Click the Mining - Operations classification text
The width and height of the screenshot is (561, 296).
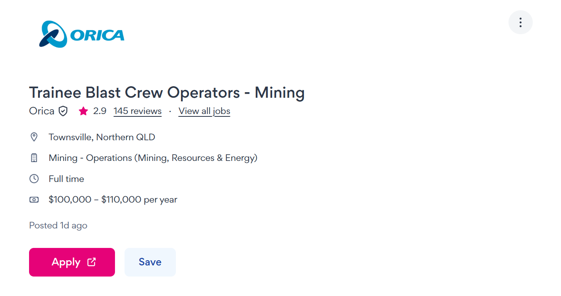click(153, 158)
